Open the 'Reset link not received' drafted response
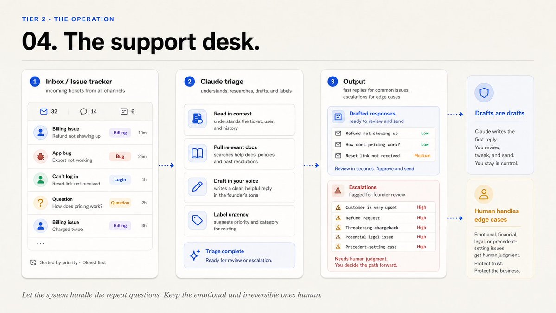This screenshot has width=556, height=313. coord(383,156)
